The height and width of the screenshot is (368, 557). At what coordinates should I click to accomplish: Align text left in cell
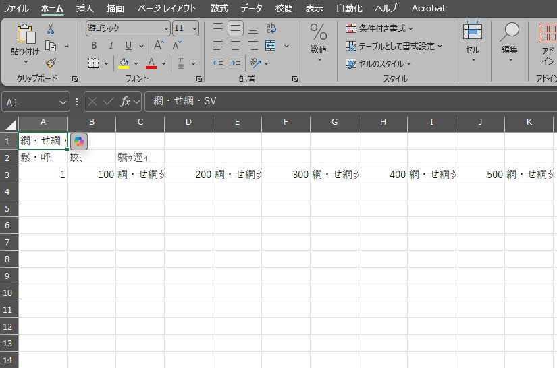coord(218,45)
